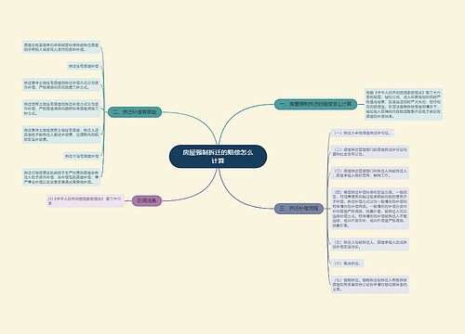This screenshot has height=334, width=465.
Task: Select the leaf node 拆迁非住宅房屋补偿
Action: click(x=82, y=156)
